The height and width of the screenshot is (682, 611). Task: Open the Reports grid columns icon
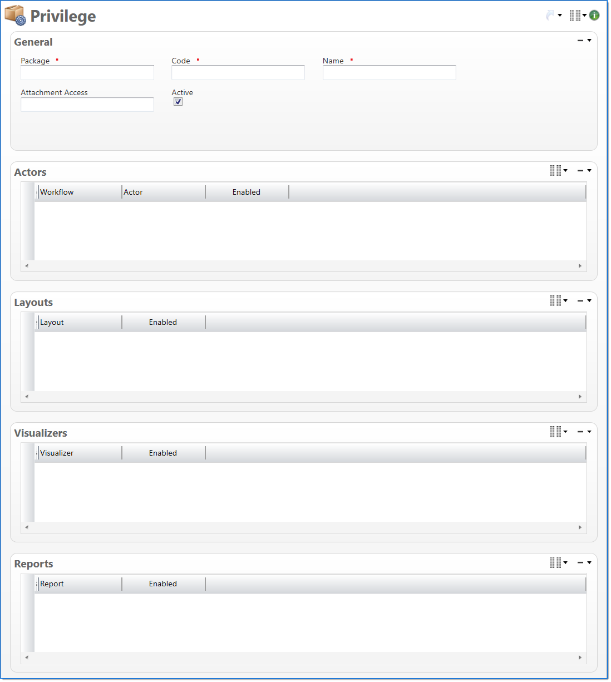[x=555, y=562]
